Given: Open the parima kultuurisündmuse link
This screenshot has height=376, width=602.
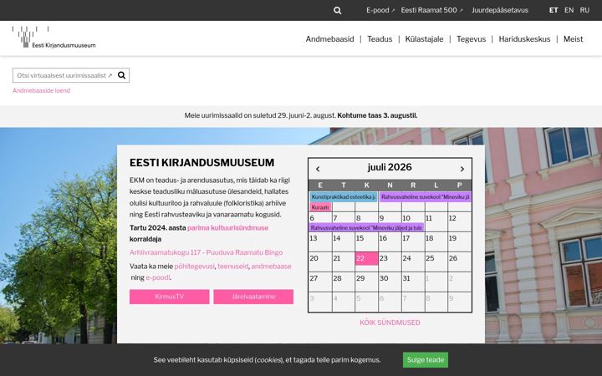Looking at the screenshot, I should pyautogui.click(x=227, y=228).
